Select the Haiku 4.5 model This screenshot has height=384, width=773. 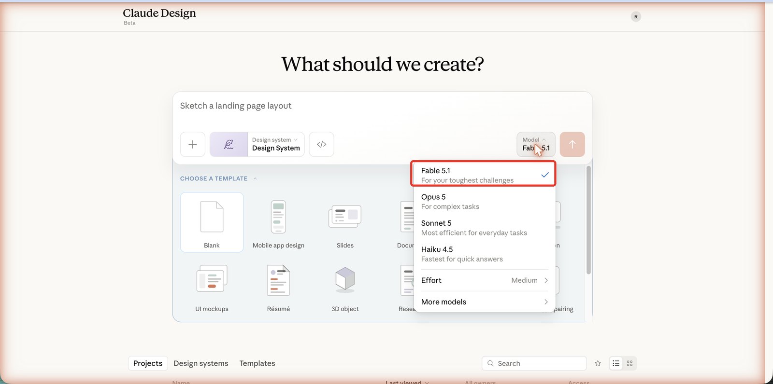pos(485,254)
